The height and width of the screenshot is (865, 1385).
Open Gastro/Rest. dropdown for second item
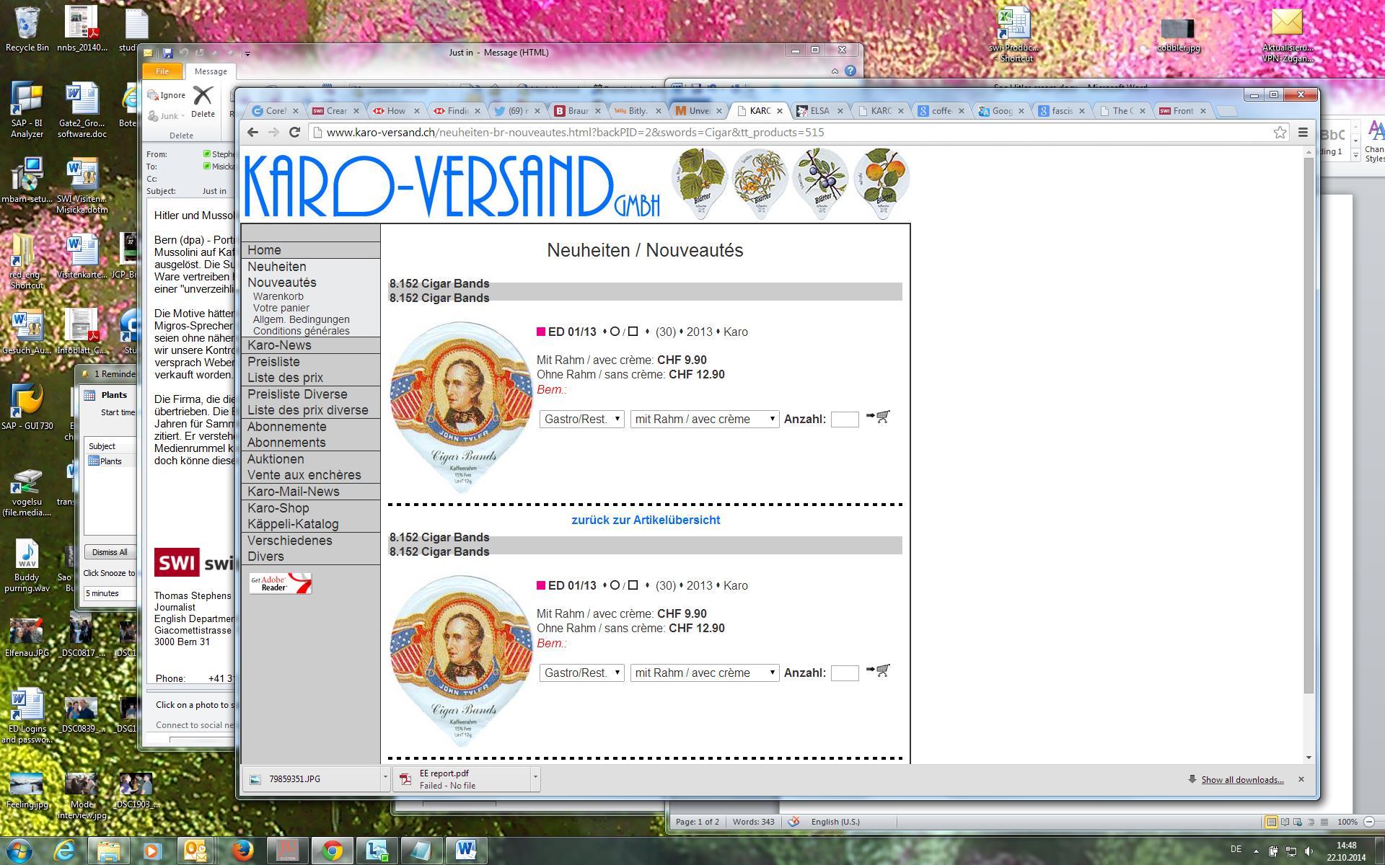click(x=581, y=673)
